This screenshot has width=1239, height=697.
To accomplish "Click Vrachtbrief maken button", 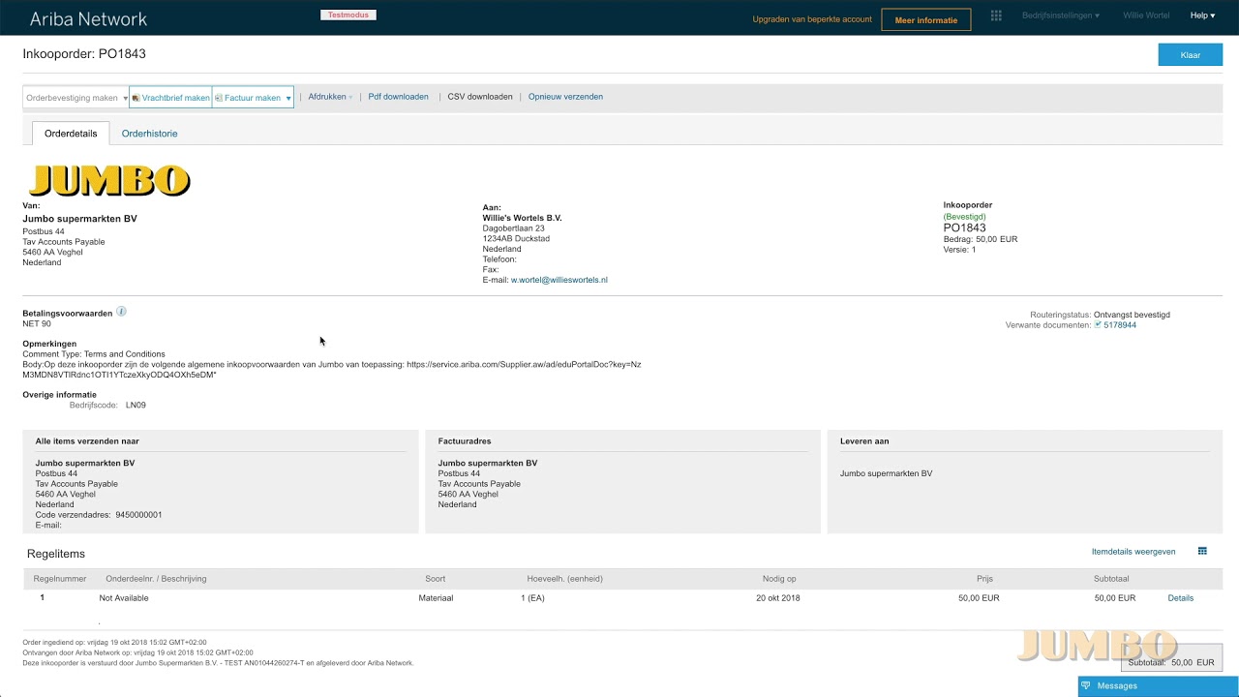I will pyautogui.click(x=170, y=98).
